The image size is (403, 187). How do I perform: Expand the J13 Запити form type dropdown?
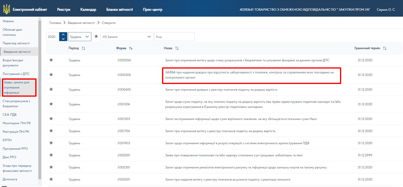click(x=126, y=36)
